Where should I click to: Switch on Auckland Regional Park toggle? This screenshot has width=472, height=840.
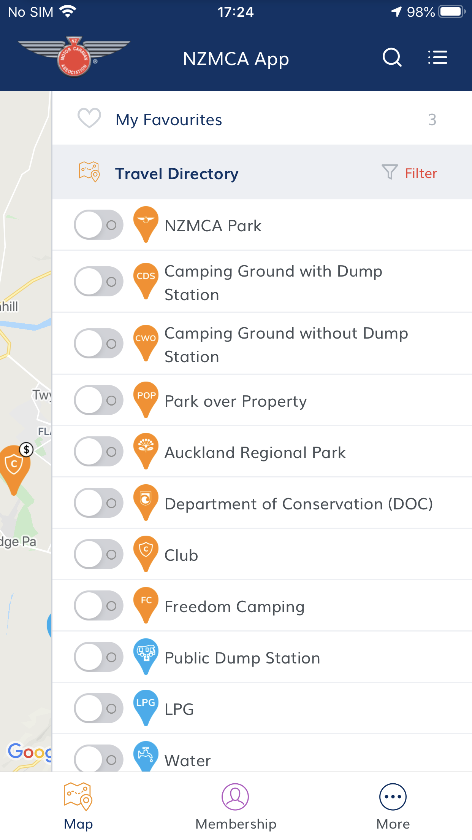point(99,452)
